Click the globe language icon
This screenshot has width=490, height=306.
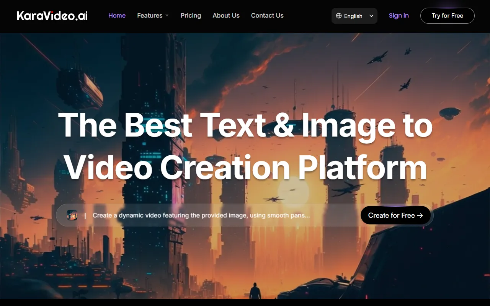click(x=339, y=16)
